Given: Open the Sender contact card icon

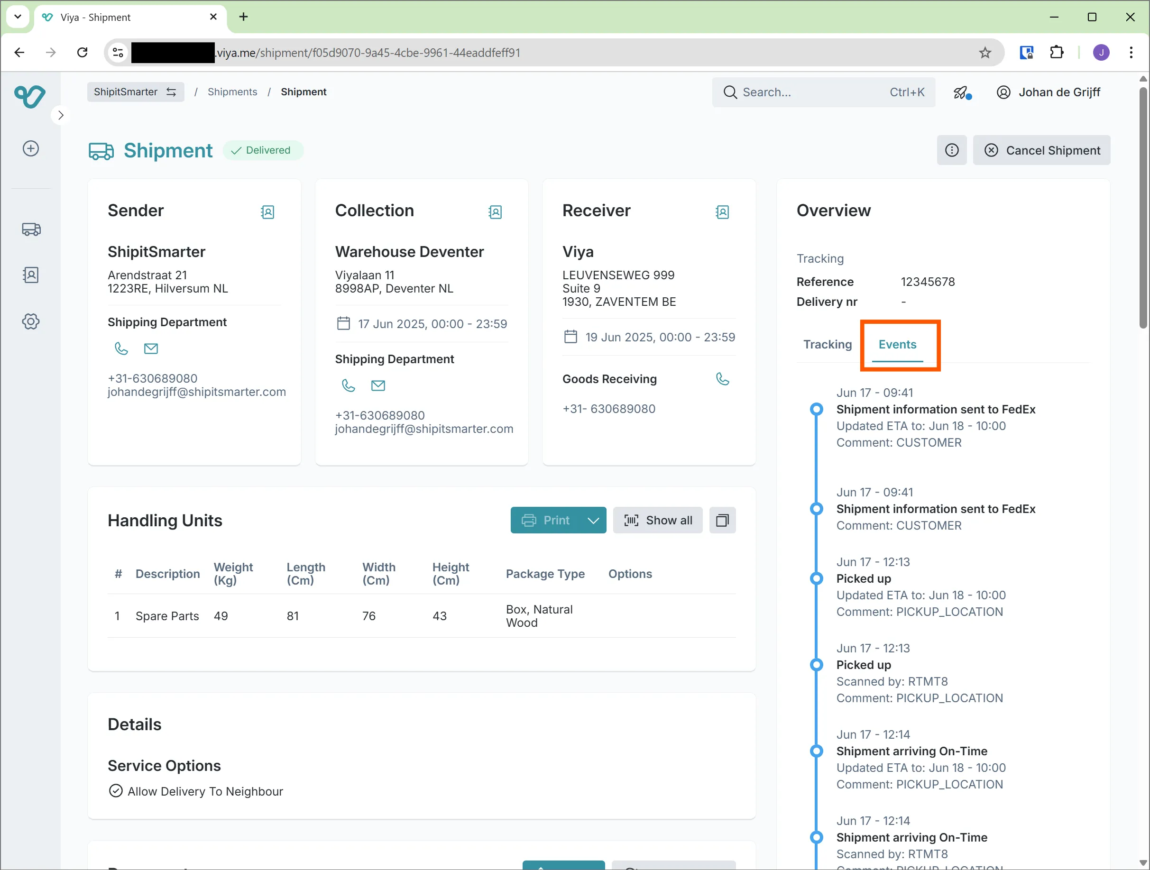Looking at the screenshot, I should point(267,212).
